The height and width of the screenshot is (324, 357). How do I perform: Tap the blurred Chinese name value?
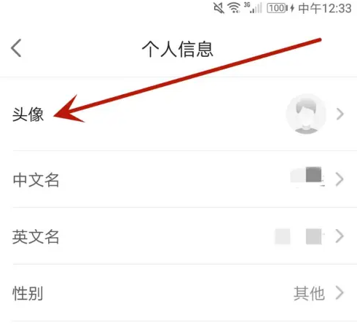[x=307, y=176]
